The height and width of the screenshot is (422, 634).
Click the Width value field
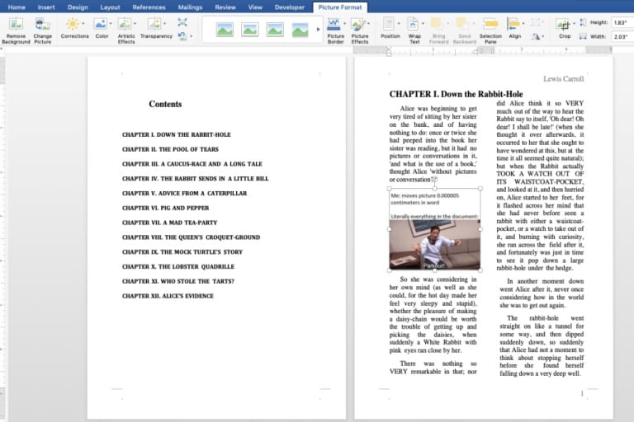pos(622,37)
